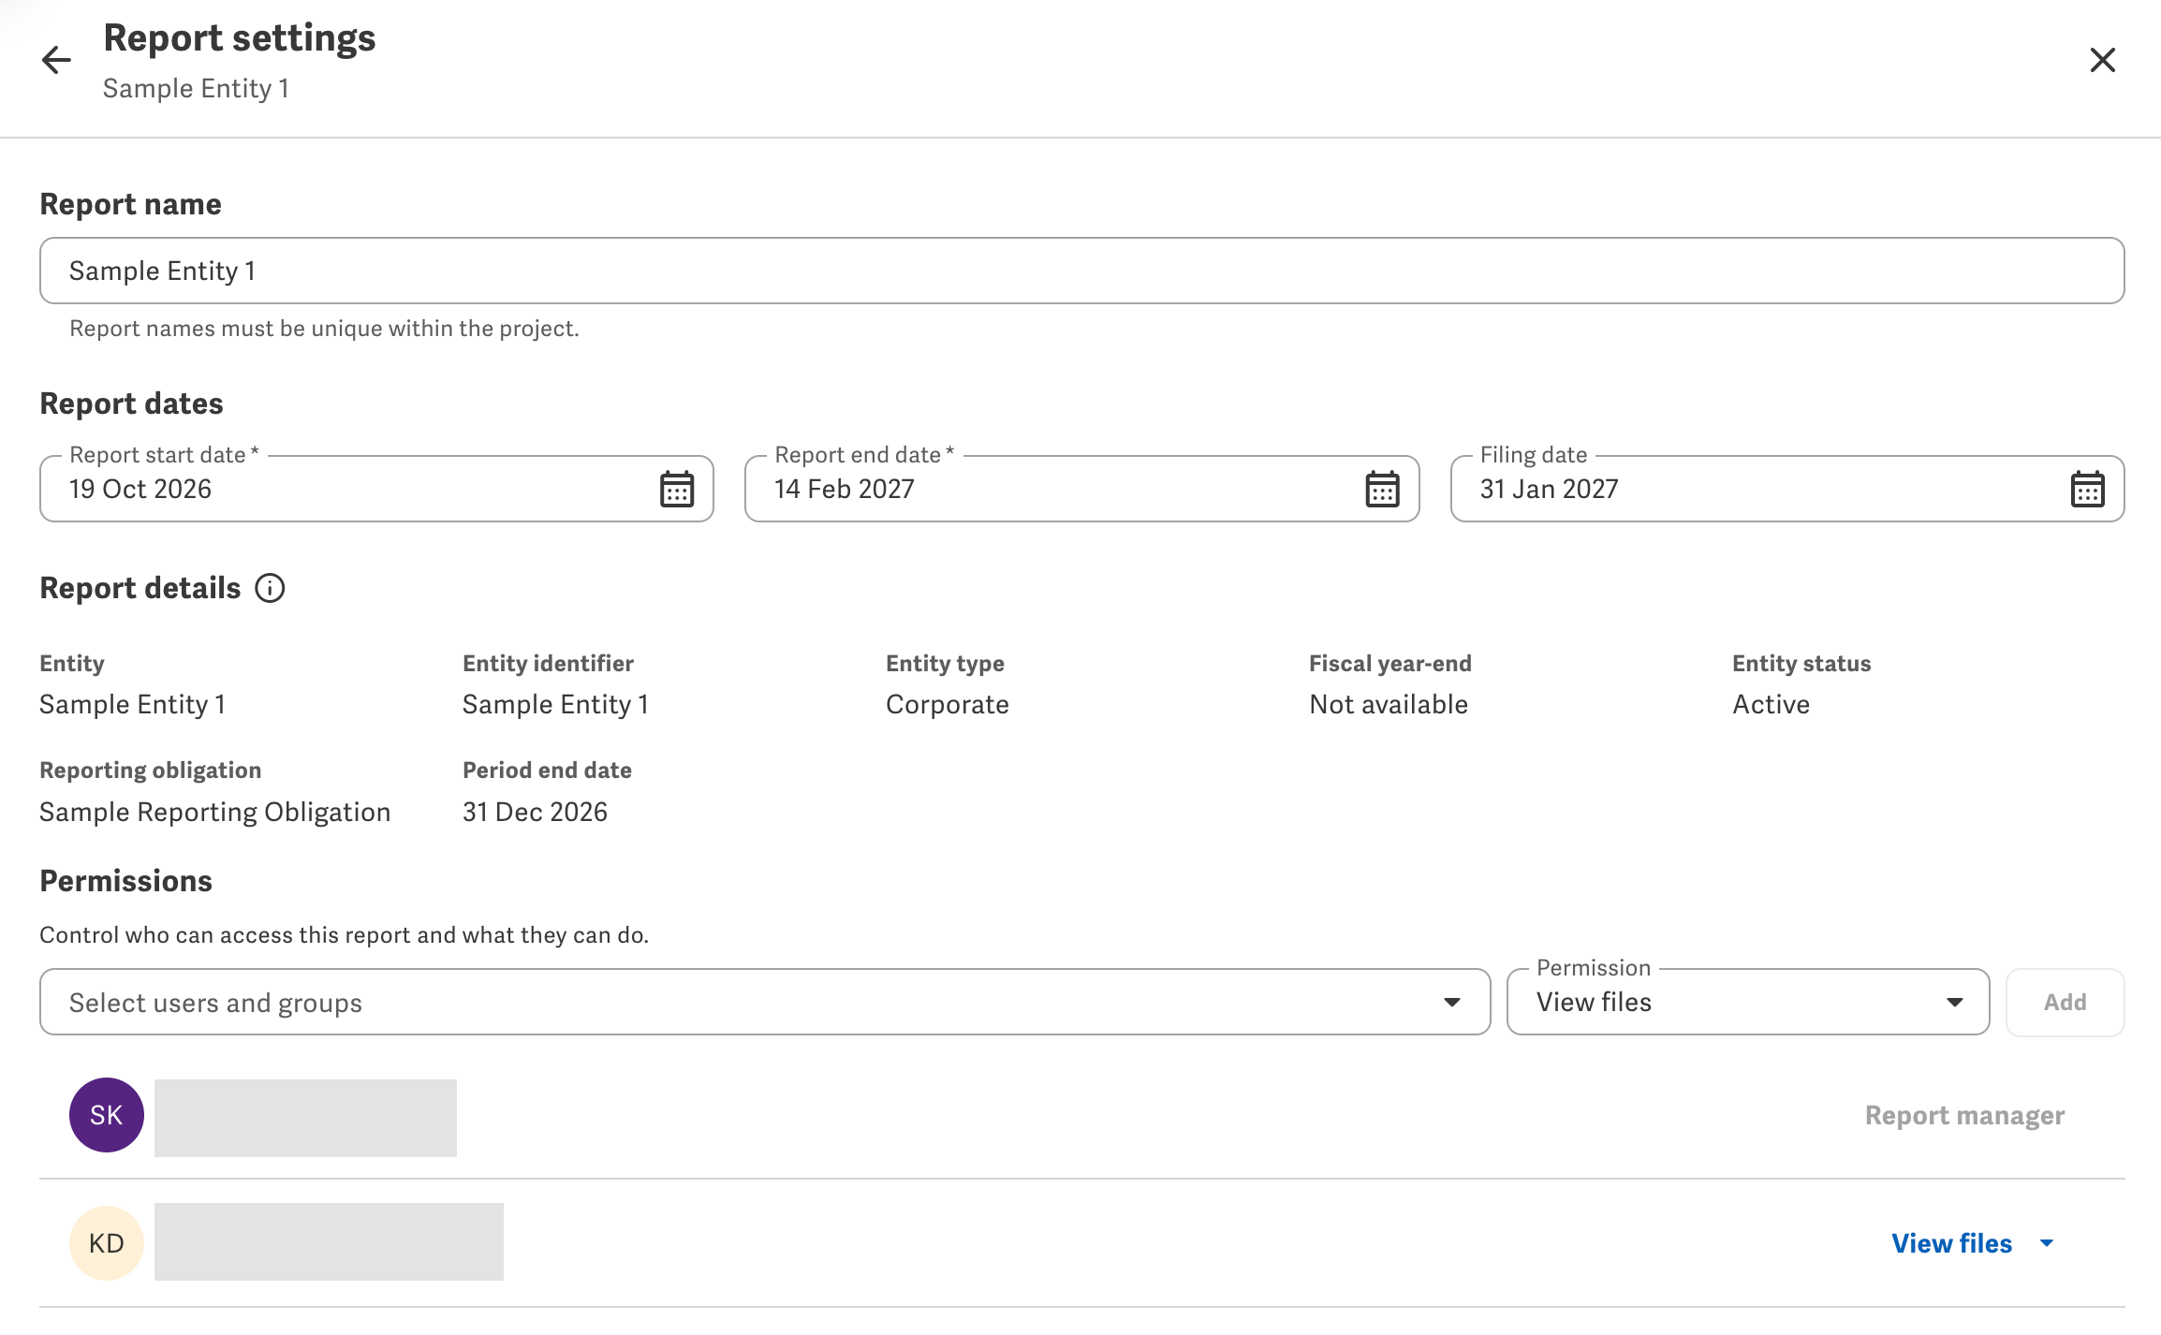Click the Report start date field
This screenshot has height=1335, width=2161.
point(377,489)
